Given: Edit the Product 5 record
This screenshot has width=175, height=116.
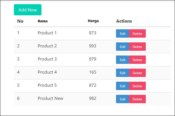Looking at the screenshot, I should tap(122, 86).
